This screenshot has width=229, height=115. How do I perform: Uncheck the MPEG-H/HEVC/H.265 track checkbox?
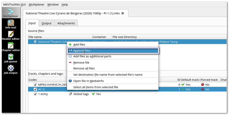35,85
